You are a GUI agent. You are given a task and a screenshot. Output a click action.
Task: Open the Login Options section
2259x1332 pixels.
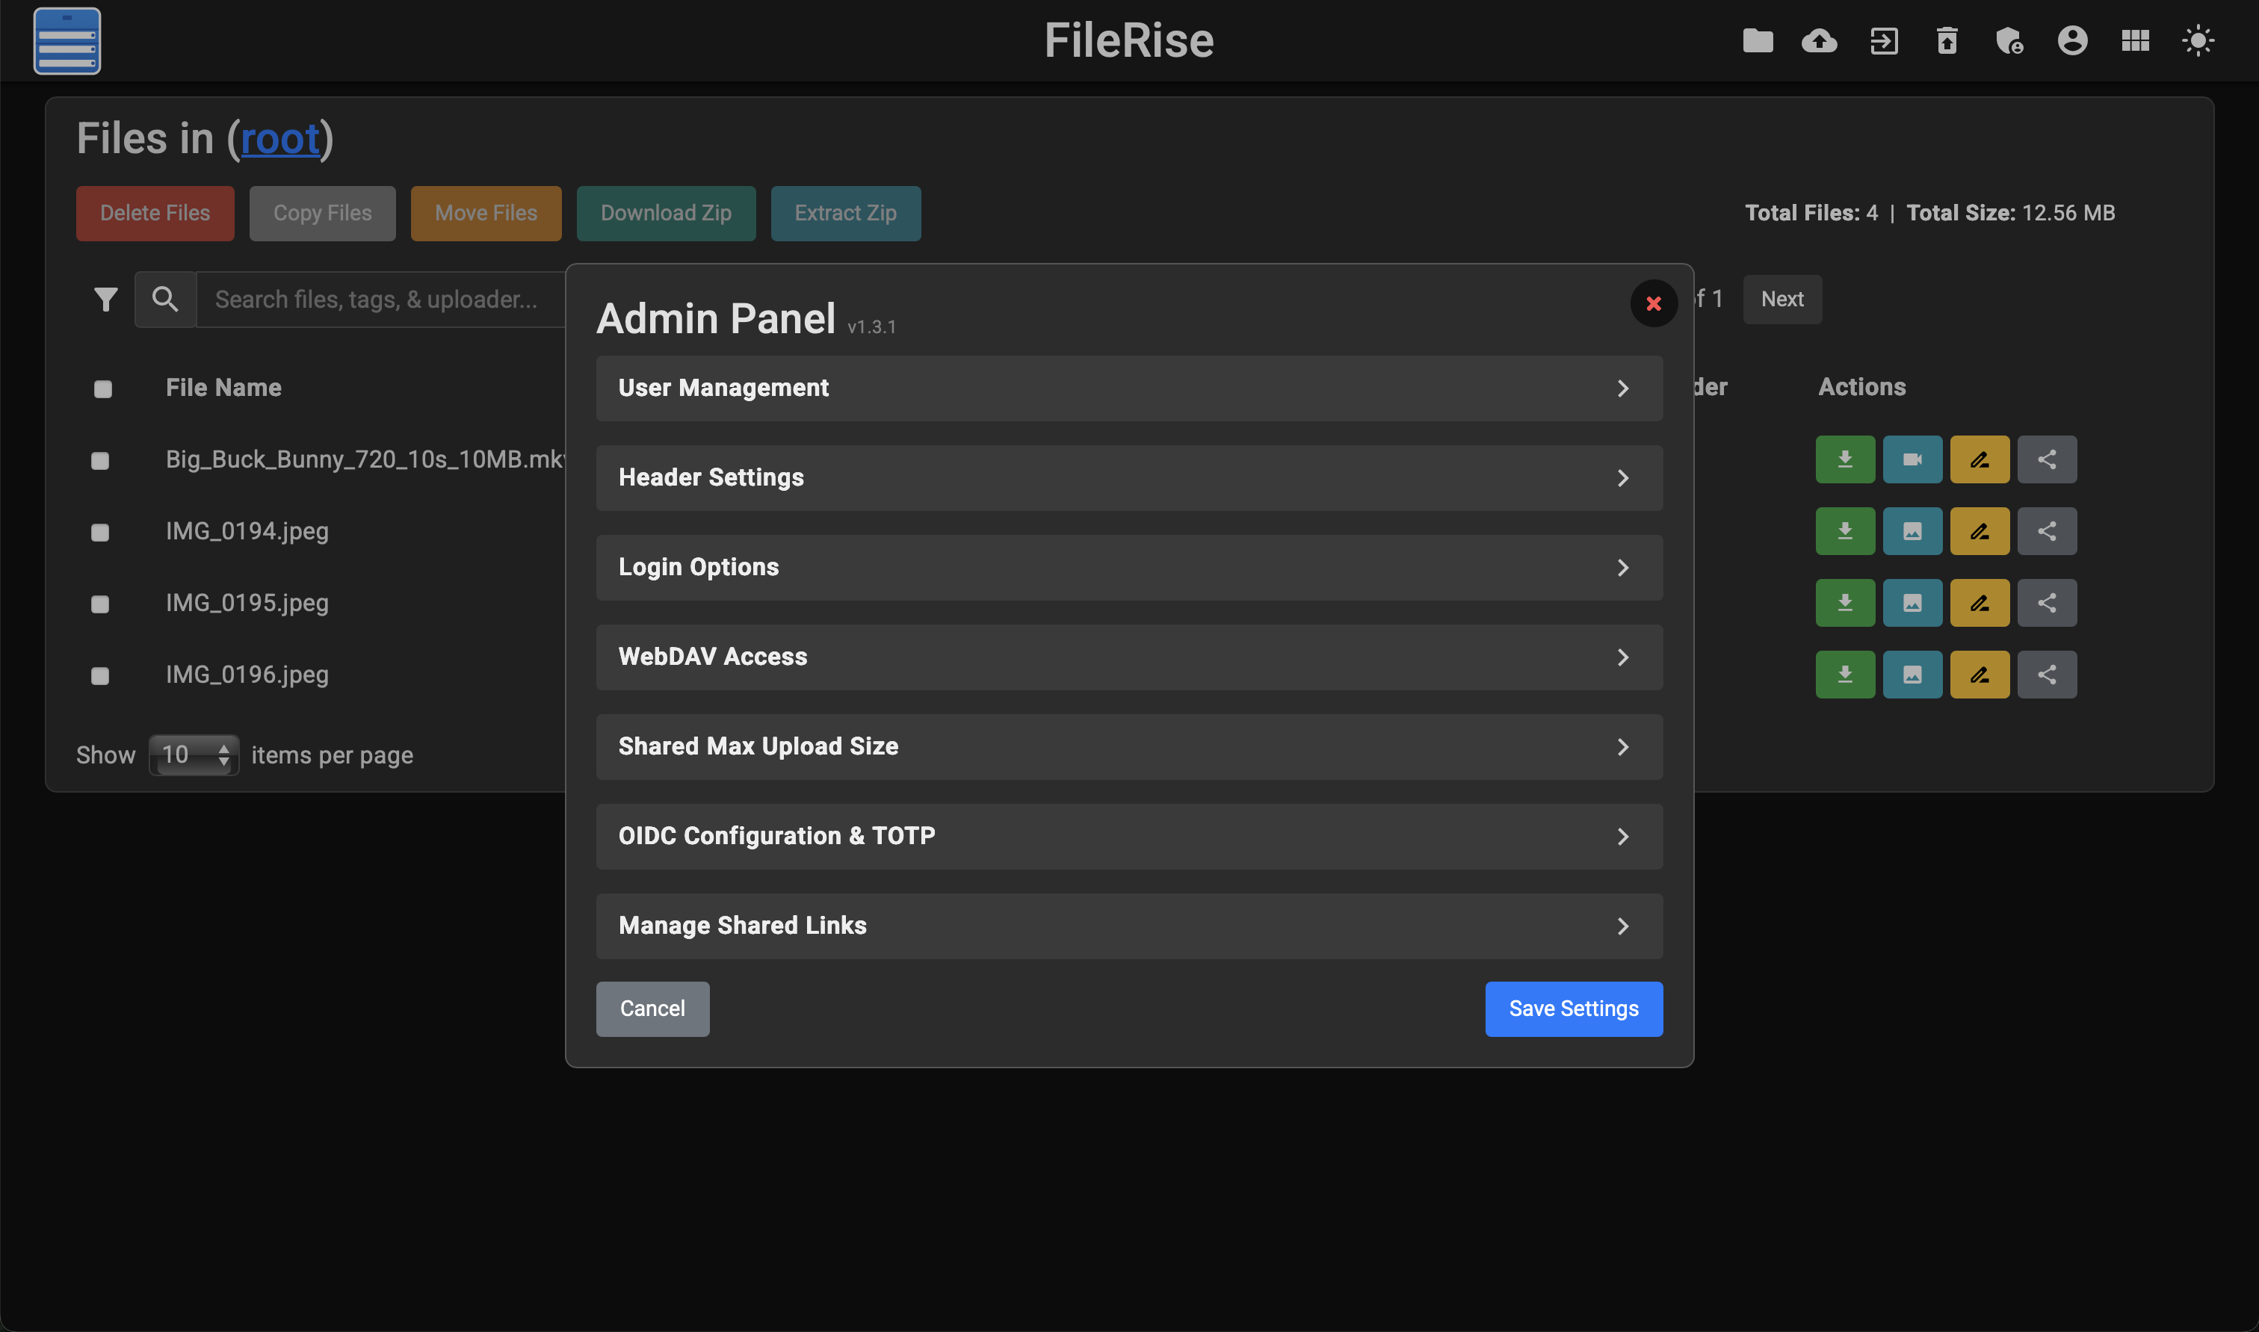[1128, 569]
